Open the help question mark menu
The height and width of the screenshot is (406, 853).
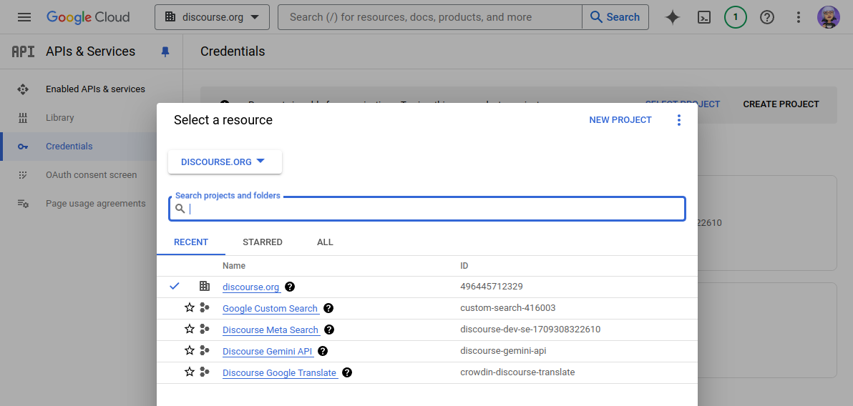pos(767,17)
